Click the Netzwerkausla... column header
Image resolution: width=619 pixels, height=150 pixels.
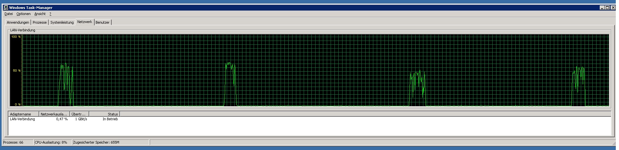pos(54,114)
